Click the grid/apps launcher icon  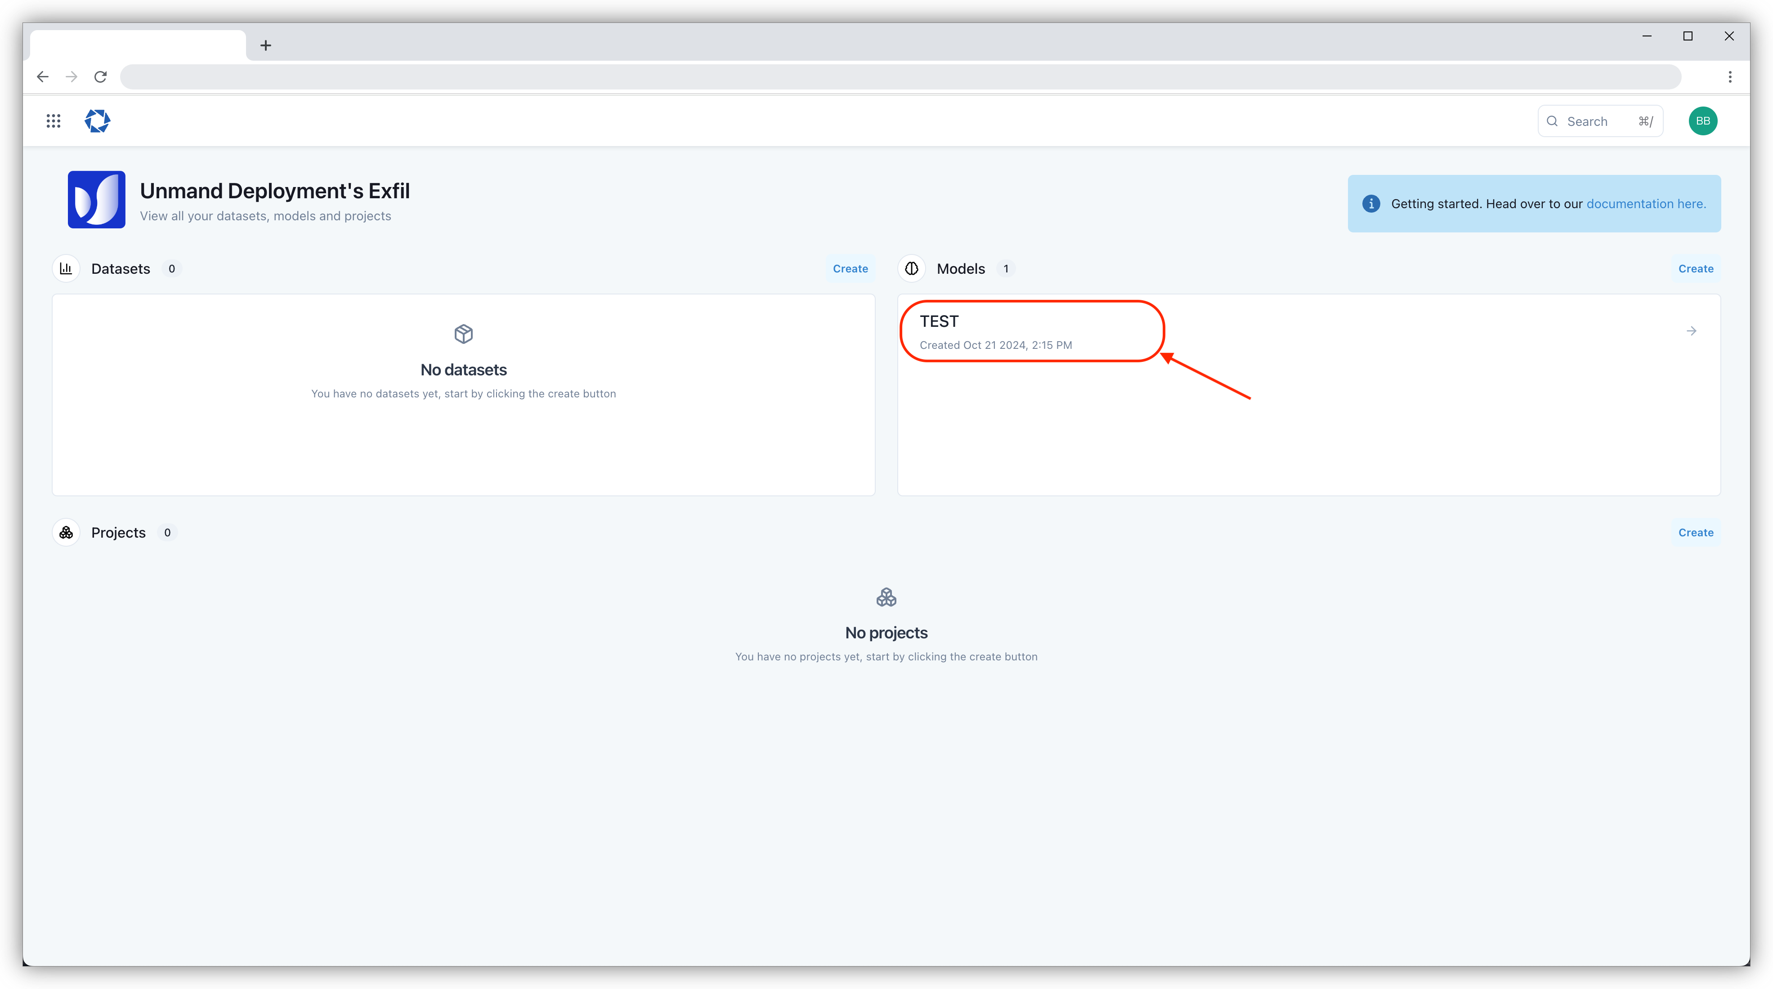[54, 120]
